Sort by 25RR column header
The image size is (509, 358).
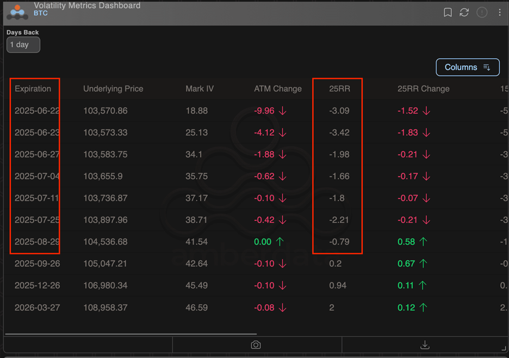click(x=339, y=89)
